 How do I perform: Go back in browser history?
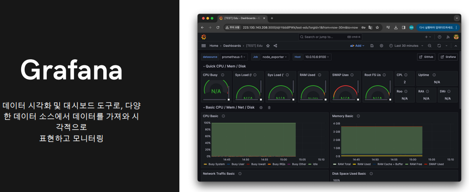click(202, 28)
